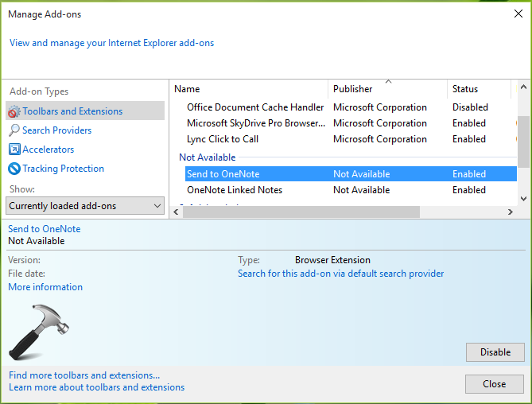The height and width of the screenshot is (404, 532).
Task: Click the Close button
Action: (x=495, y=384)
